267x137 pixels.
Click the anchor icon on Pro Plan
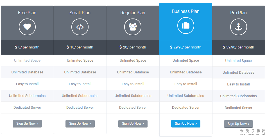click(238, 27)
